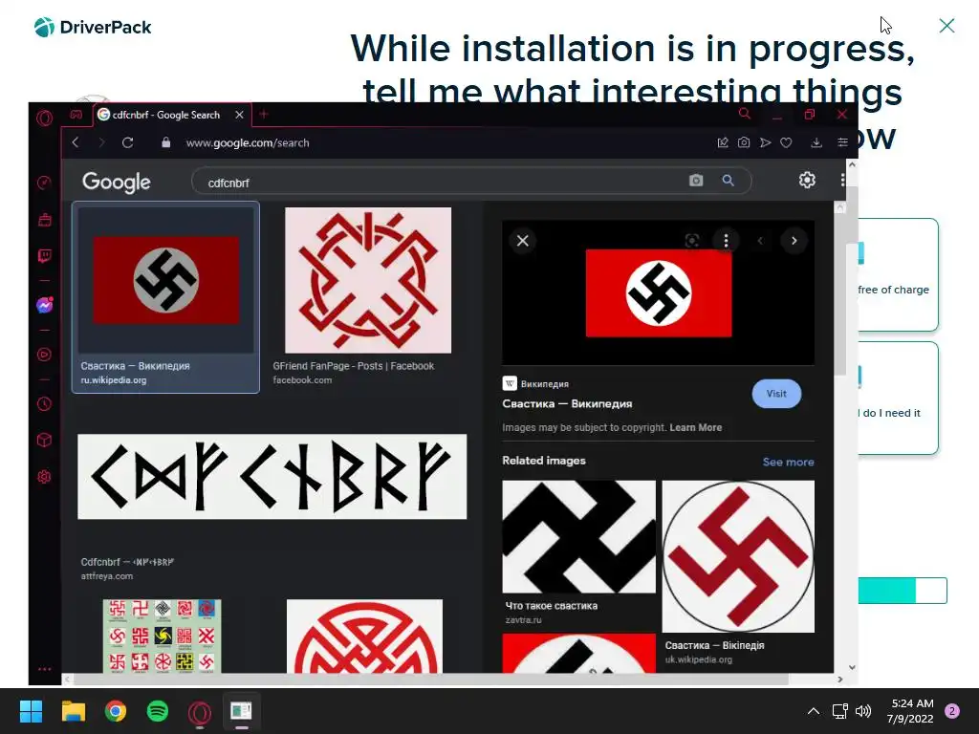The width and height of the screenshot is (979, 734).
Task: Open a new tab with plus button
Action: coord(264,115)
